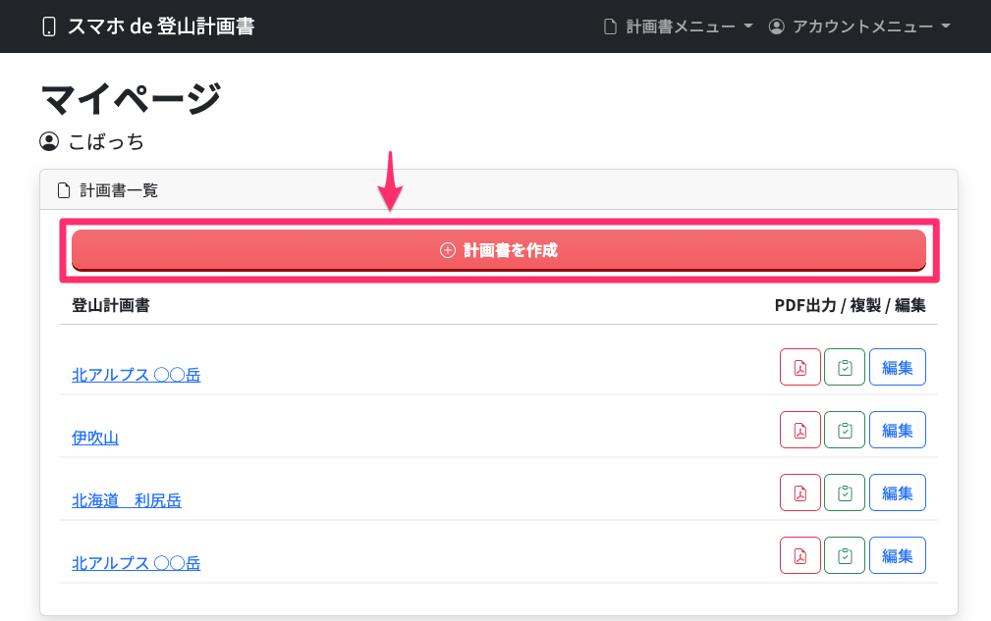Screen dimensions: 991x621
Task: Open 計画書メニュー dropdown
Action: tap(678, 26)
